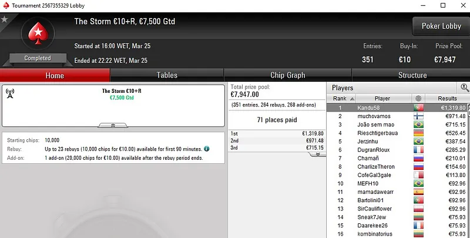This screenshot has width=470, height=238.
Task: Select the Home tab
Action: click(55, 75)
